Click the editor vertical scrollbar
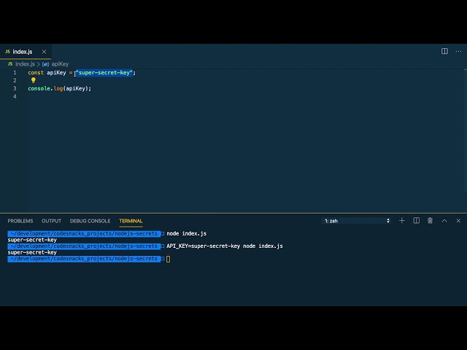 466,131
